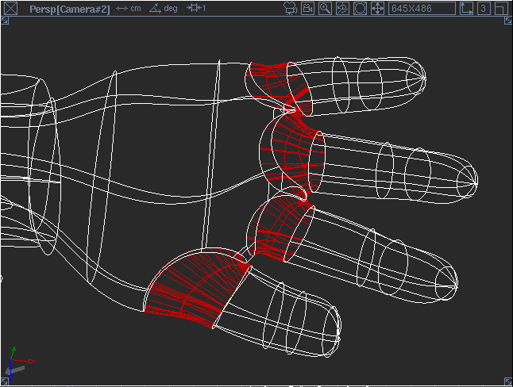Click the top-left viewport resize corner
The width and height of the screenshot is (513, 387).
coord(5,21)
